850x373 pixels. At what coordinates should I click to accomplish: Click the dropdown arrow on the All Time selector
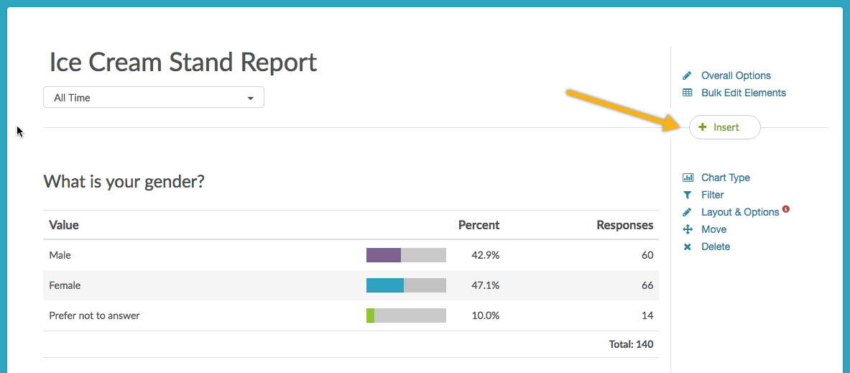pos(250,98)
